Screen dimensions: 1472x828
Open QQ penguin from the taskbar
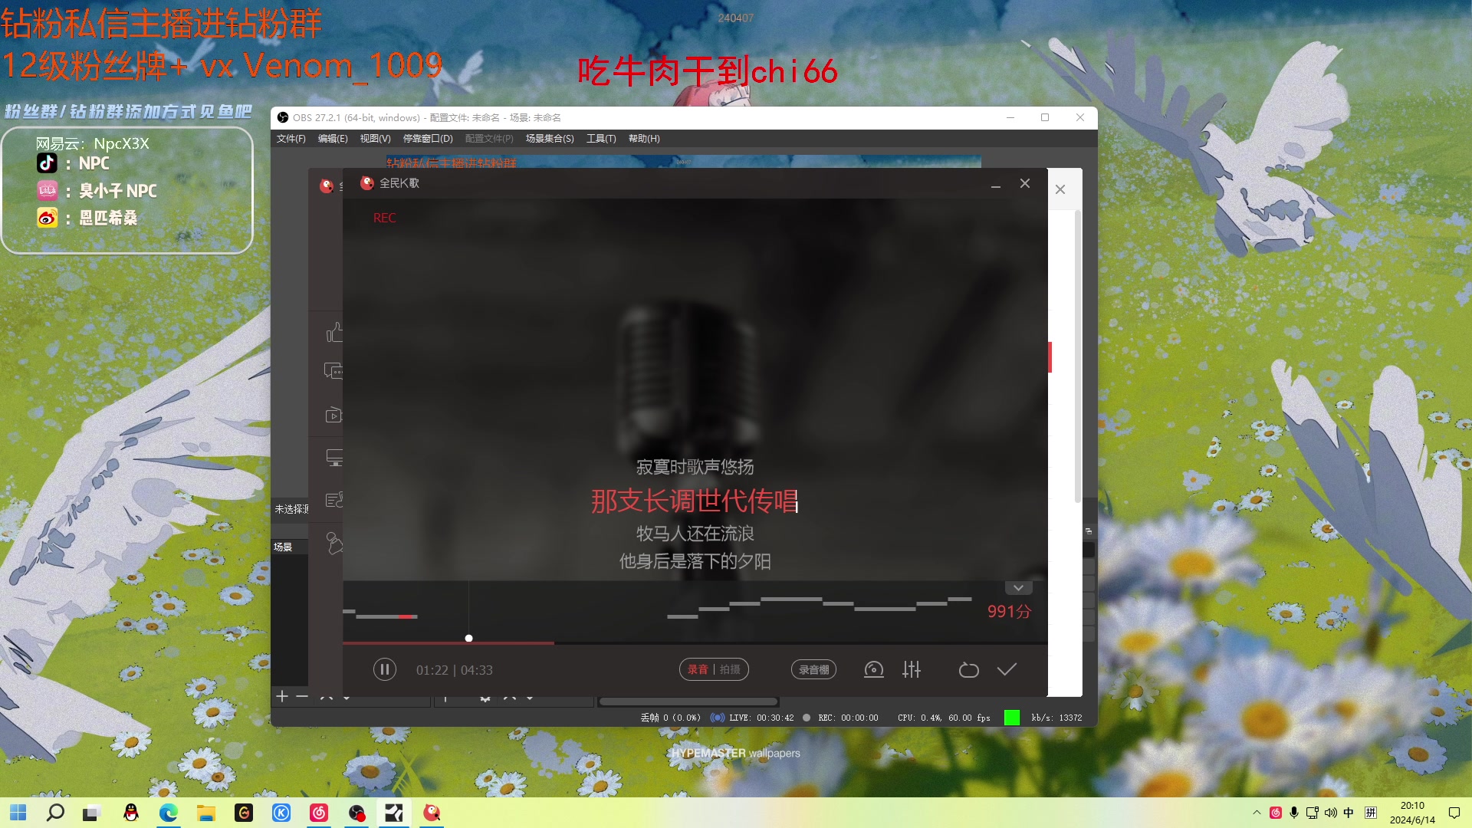click(x=131, y=813)
